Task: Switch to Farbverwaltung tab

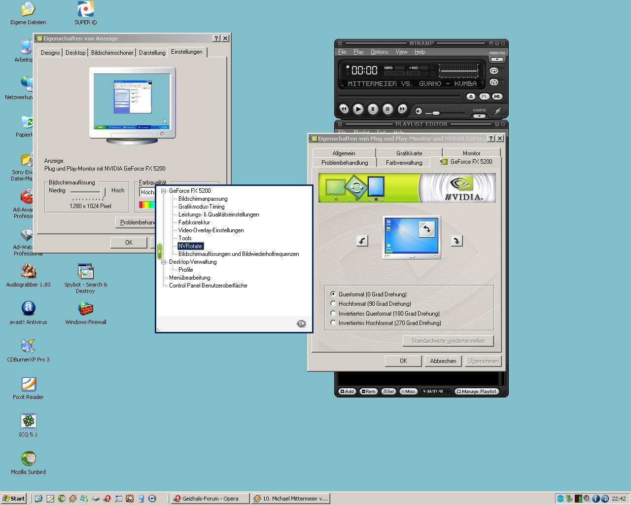Action: pyautogui.click(x=404, y=163)
